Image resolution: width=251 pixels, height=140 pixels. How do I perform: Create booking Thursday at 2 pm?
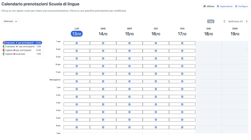tap(156, 96)
